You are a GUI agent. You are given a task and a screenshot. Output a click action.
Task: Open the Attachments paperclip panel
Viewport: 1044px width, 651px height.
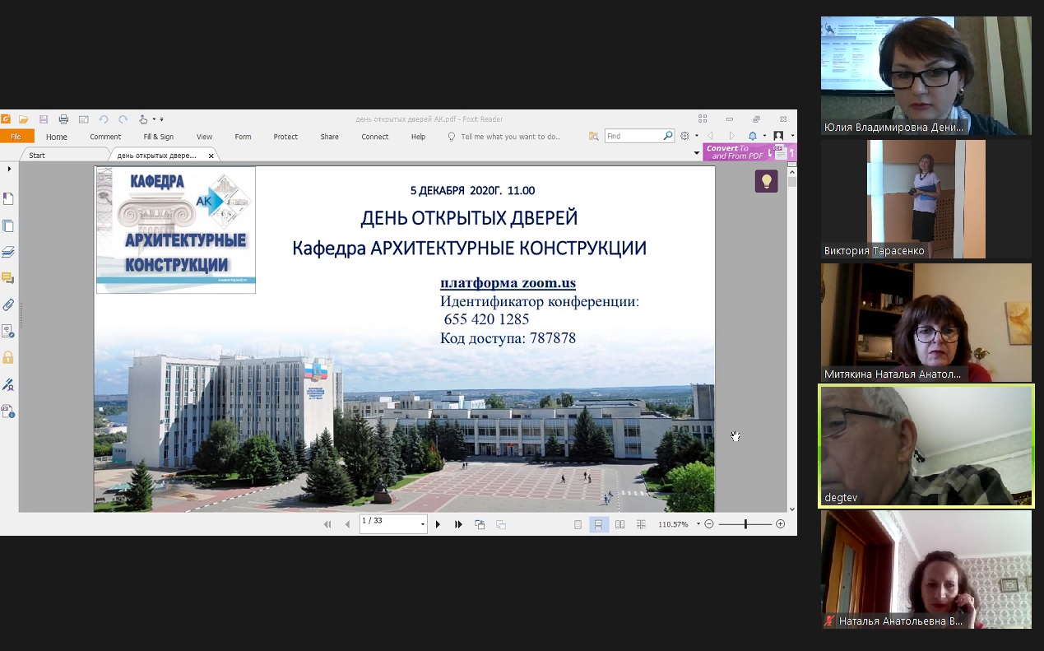8,305
